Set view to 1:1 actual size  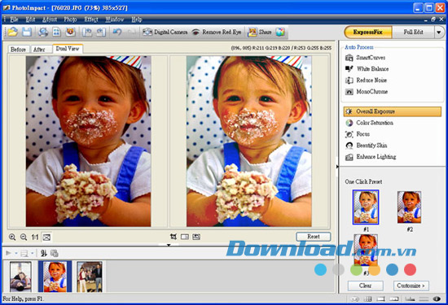[35, 237]
